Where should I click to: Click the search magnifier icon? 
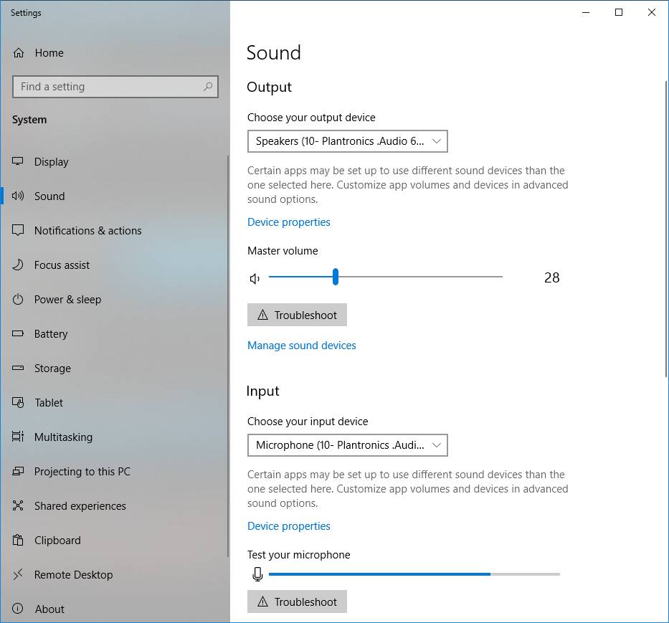(x=208, y=87)
